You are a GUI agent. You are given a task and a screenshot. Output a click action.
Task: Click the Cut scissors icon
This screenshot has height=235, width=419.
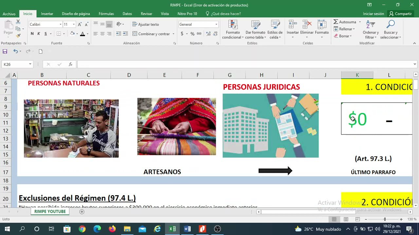click(18, 22)
